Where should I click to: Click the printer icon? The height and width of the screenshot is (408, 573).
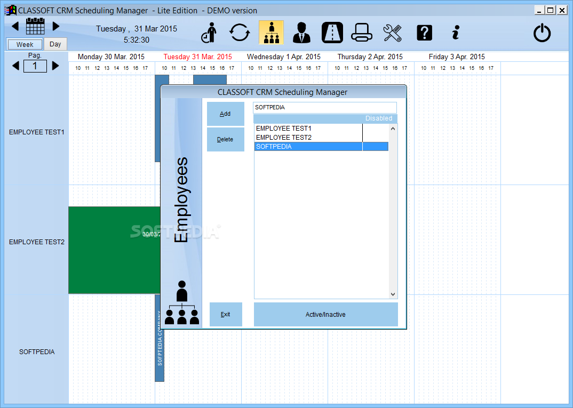tap(362, 33)
